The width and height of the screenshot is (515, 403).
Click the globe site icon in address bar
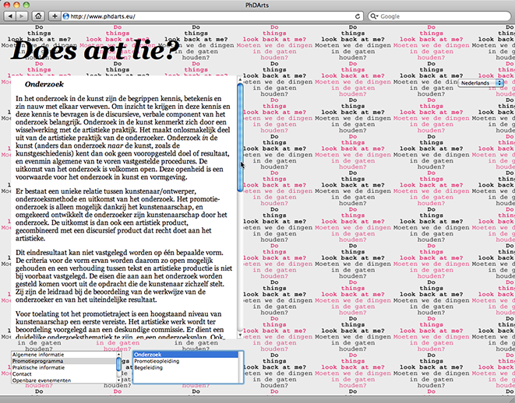click(67, 16)
